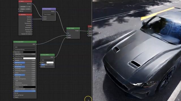Click the Sheen Tint slider
The height and width of the screenshot is (101, 181).
(25, 75)
